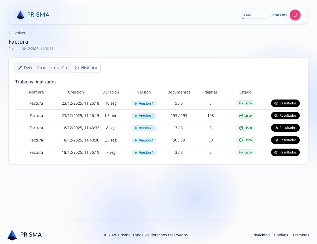Click the Jane Doe user name
Viewport: 317px width, 244px height.
pyautogui.click(x=279, y=15)
